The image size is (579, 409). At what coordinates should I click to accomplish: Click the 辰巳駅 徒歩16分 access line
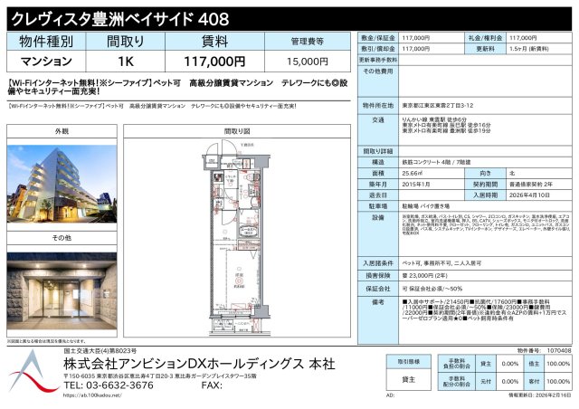[446, 125]
